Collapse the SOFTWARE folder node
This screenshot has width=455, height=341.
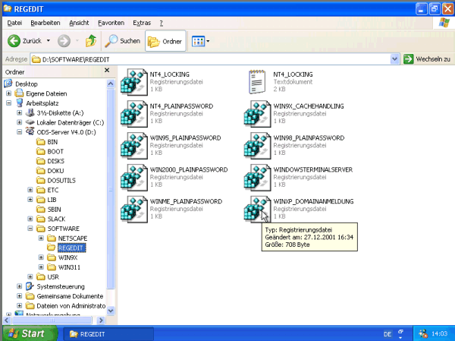click(30, 229)
